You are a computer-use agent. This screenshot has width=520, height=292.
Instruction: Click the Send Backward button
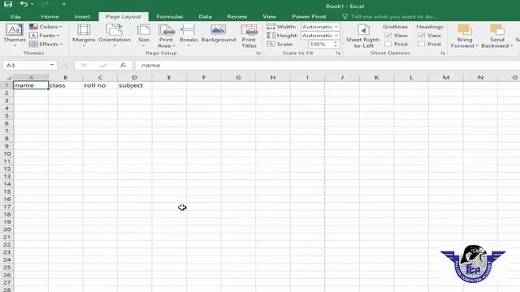496,36
